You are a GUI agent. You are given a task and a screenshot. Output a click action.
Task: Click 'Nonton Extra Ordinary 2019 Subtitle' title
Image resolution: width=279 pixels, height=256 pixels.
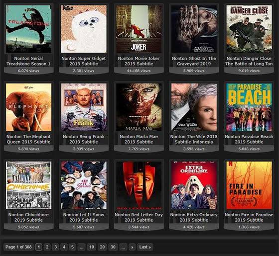click(194, 217)
